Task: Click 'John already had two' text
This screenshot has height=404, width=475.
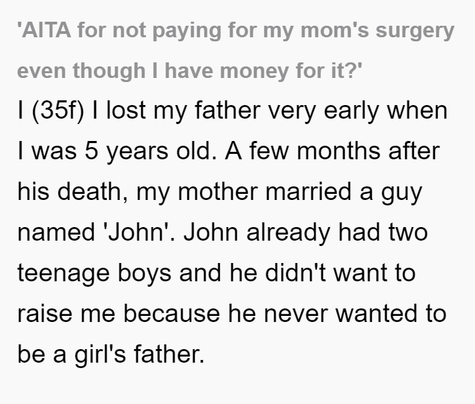Action: coord(305,233)
